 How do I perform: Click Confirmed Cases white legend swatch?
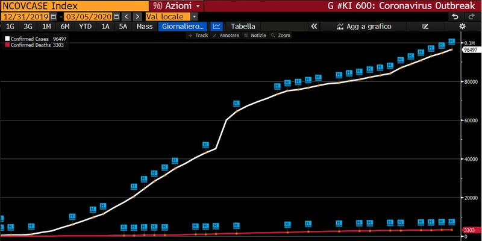tap(7, 39)
